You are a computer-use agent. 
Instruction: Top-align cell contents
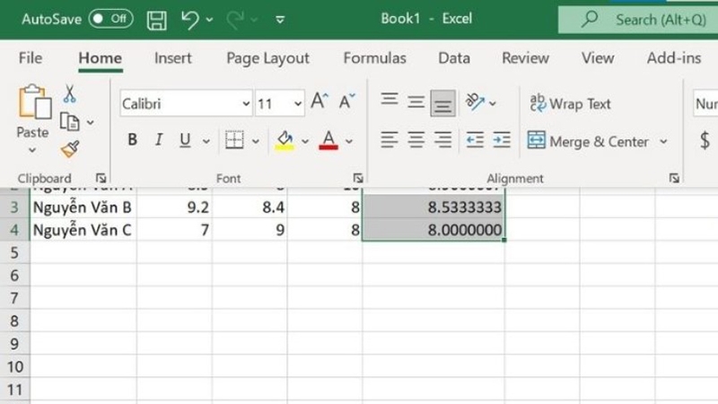(x=390, y=101)
